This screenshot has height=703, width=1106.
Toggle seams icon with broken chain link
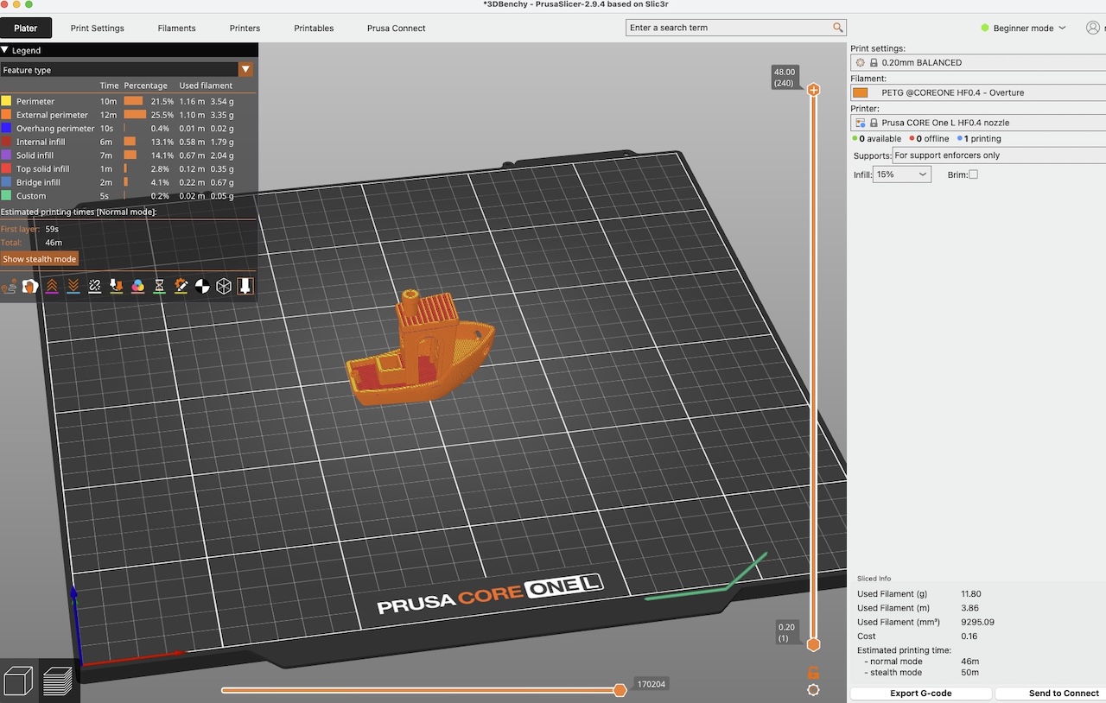[x=95, y=286]
